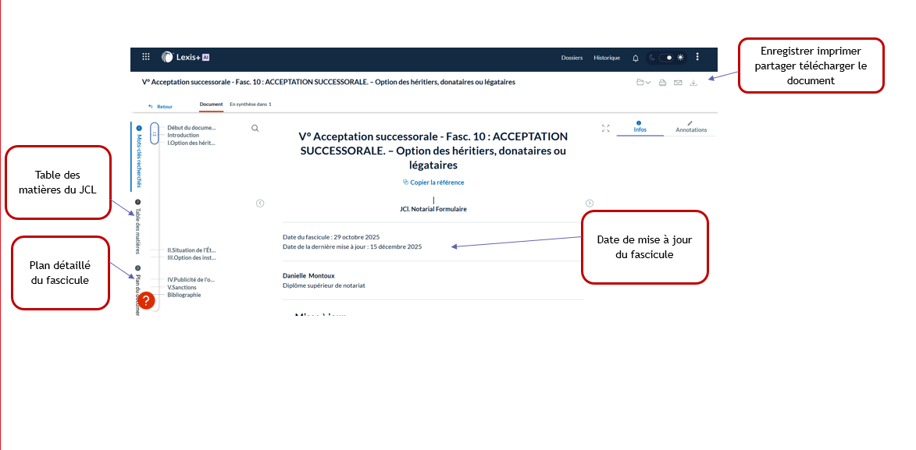Toggle dark/light mode switch
The image size is (916, 450).
[666, 58]
